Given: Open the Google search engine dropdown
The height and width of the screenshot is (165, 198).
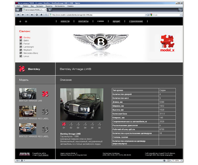Looking at the screenshot, I should [181, 15].
